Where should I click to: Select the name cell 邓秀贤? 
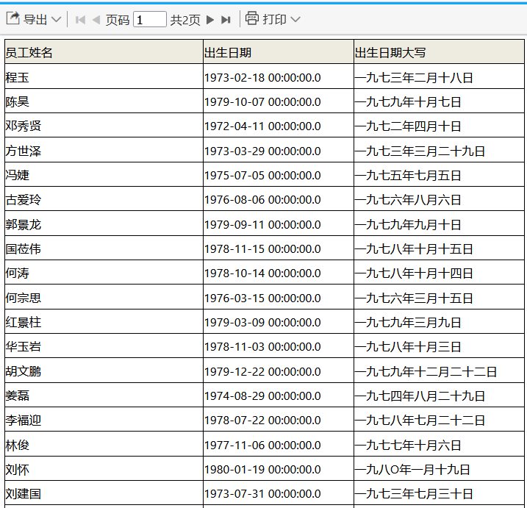pyautogui.click(x=104, y=125)
